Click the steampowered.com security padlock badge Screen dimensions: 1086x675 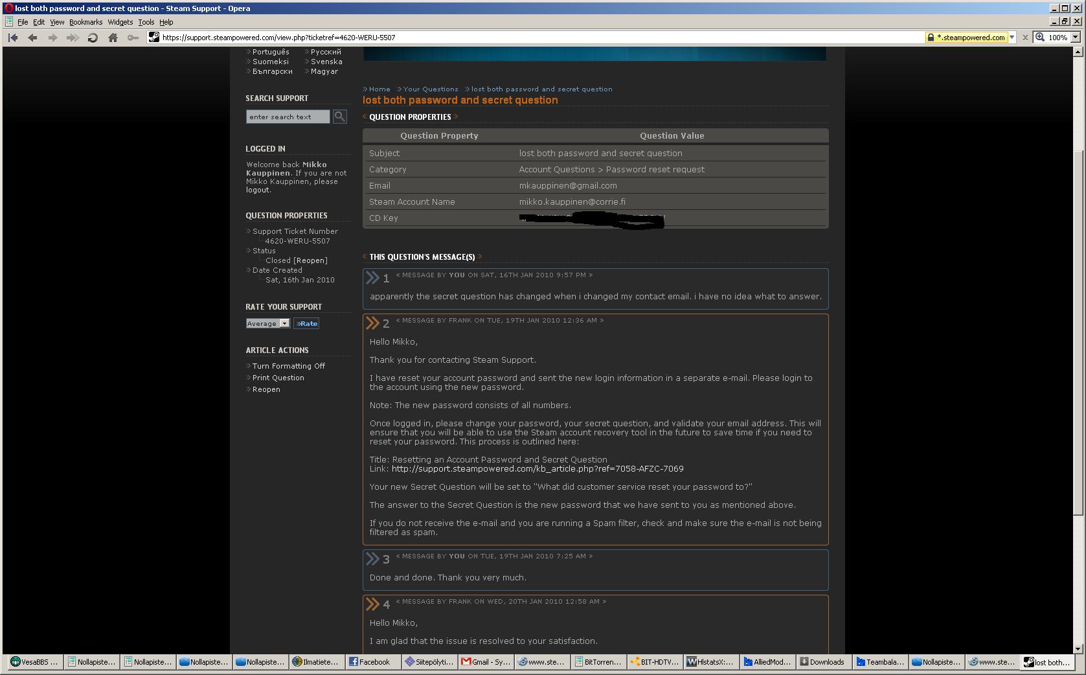(x=966, y=38)
